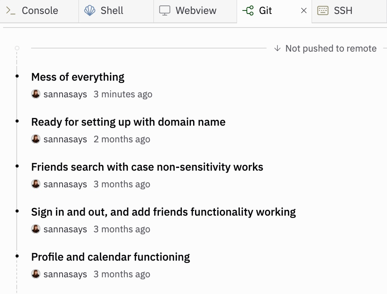View "Sign in and out" functionality commit
This screenshot has width=387, height=294.
pos(163,212)
